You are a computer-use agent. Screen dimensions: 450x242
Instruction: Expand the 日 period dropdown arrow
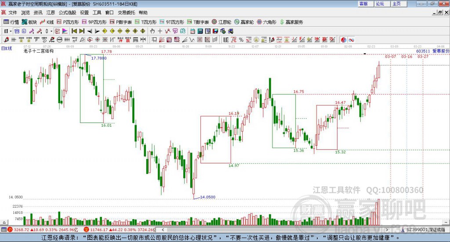click(11, 31)
